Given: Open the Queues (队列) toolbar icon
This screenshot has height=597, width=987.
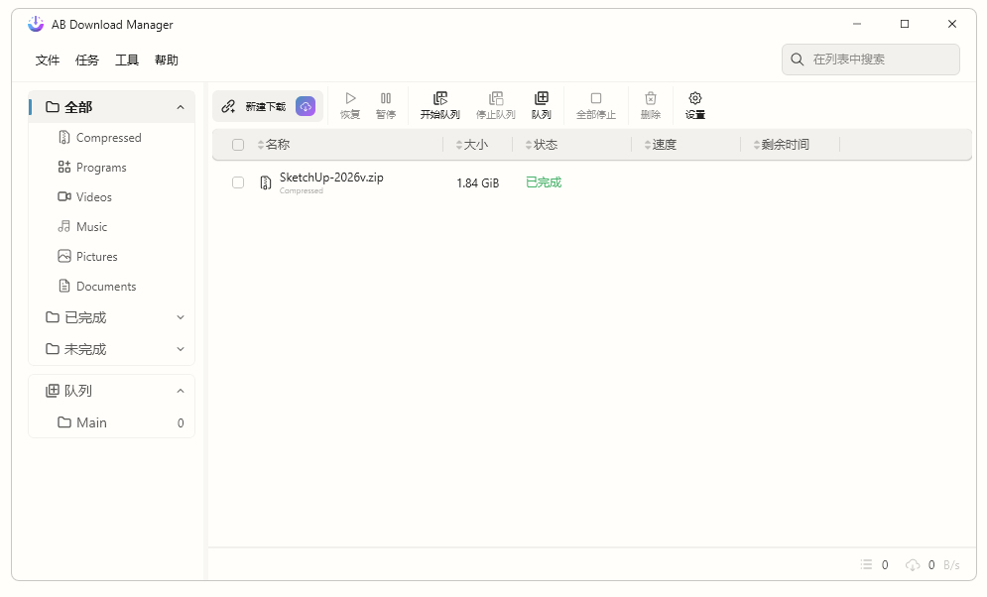Looking at the screenshot, I should coord(541,99).
